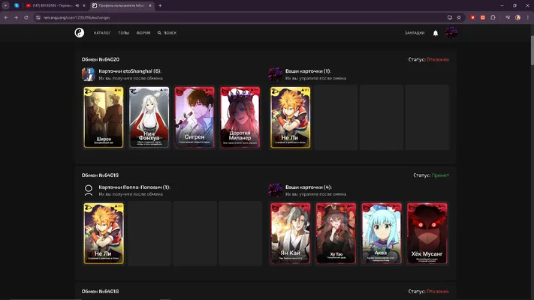Open the Доротея Миланер card
The height and width of the screenshot is (300, 534).
click(x=240, y=117)
